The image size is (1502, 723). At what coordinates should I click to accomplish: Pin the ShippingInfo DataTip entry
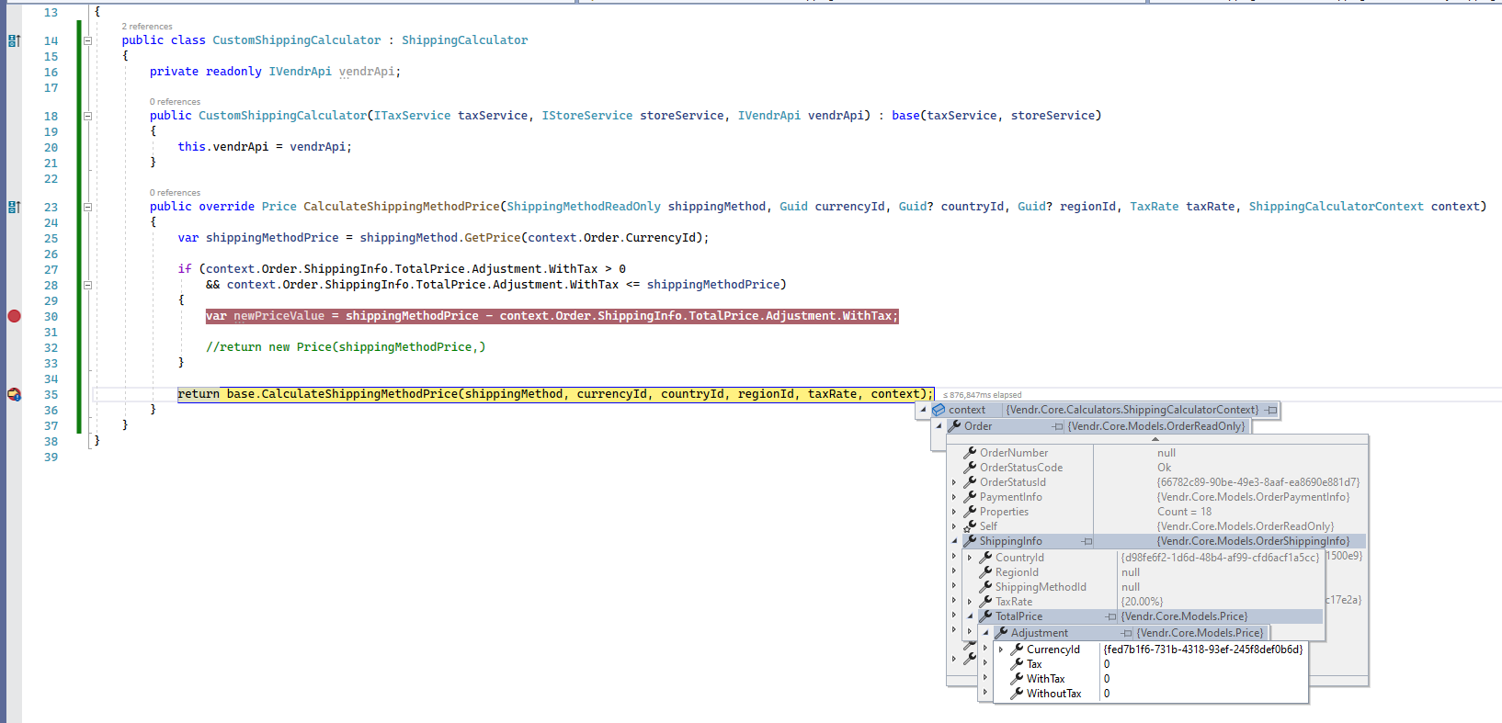1087,541
